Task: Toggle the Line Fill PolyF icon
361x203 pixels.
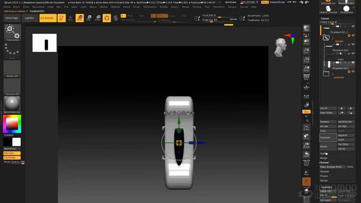Action: coord(306,163)
